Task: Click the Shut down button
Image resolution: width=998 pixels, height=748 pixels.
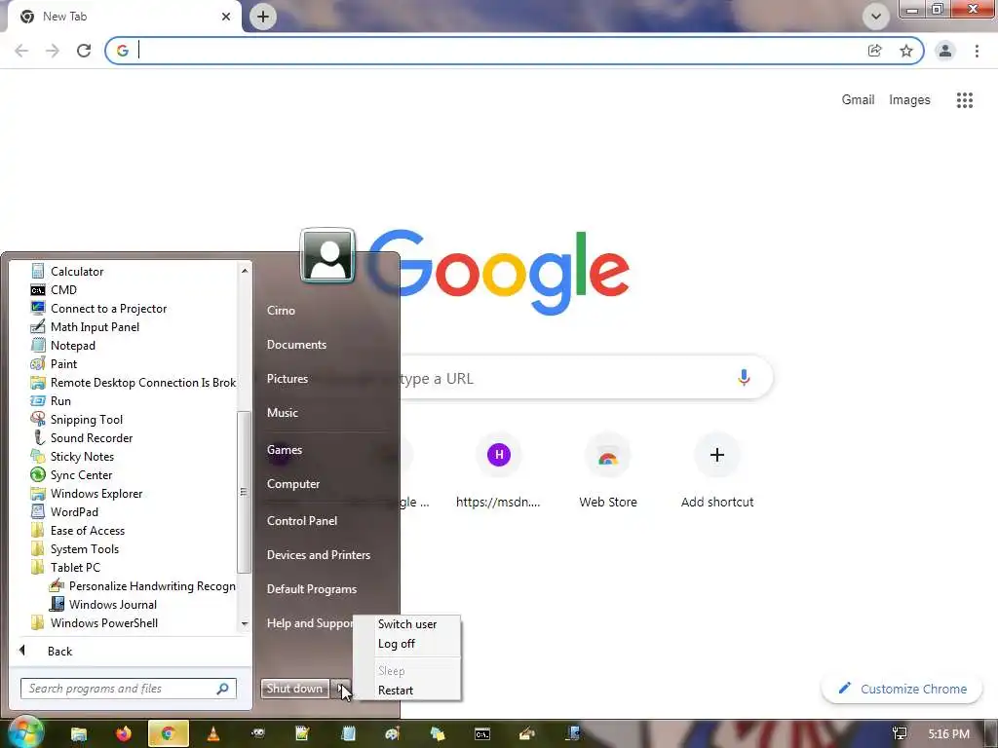Action: tap(294, 689)
